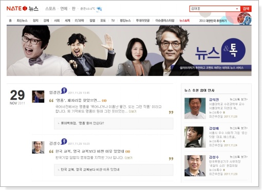Select the 사회 menu item
Viewport: 262px width, 190px height.
pyautogui.click(x=57, y=21)
